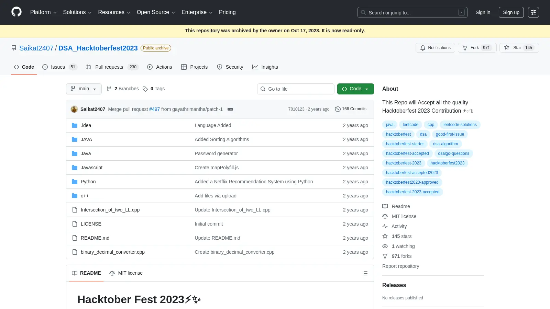Click the GitHub logo home icon

pos(16,12)
